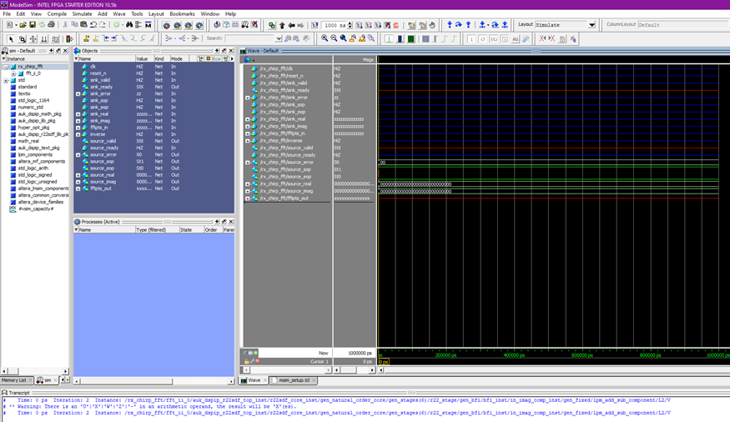Viewport: 730px width, 422px height.
Task: Expand the fft_ii_0 instance tree node
Action: click(x=13, y=73)
